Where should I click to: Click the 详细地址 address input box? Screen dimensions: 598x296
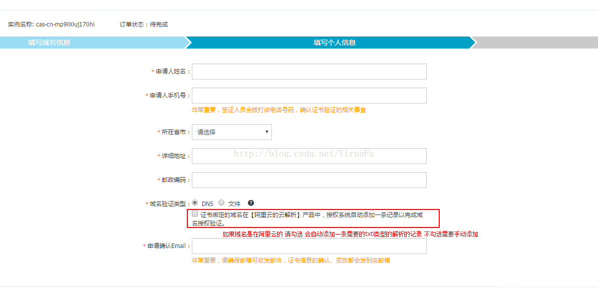click(309, 155)
